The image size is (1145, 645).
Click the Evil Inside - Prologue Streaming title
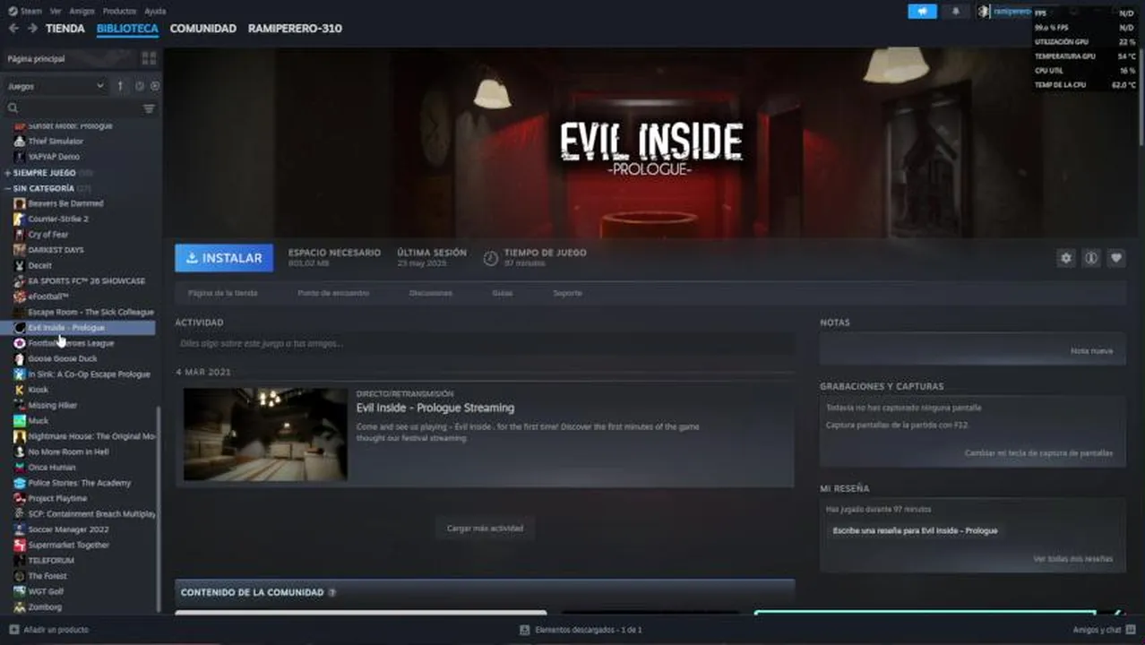[x=435, y=408]
